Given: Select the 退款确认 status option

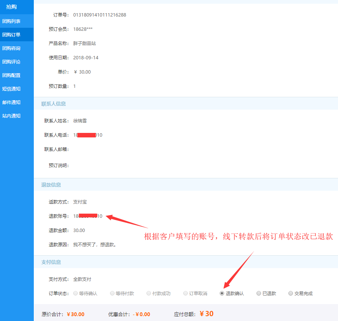Looking at the screenshot, I should pos(222,293).
